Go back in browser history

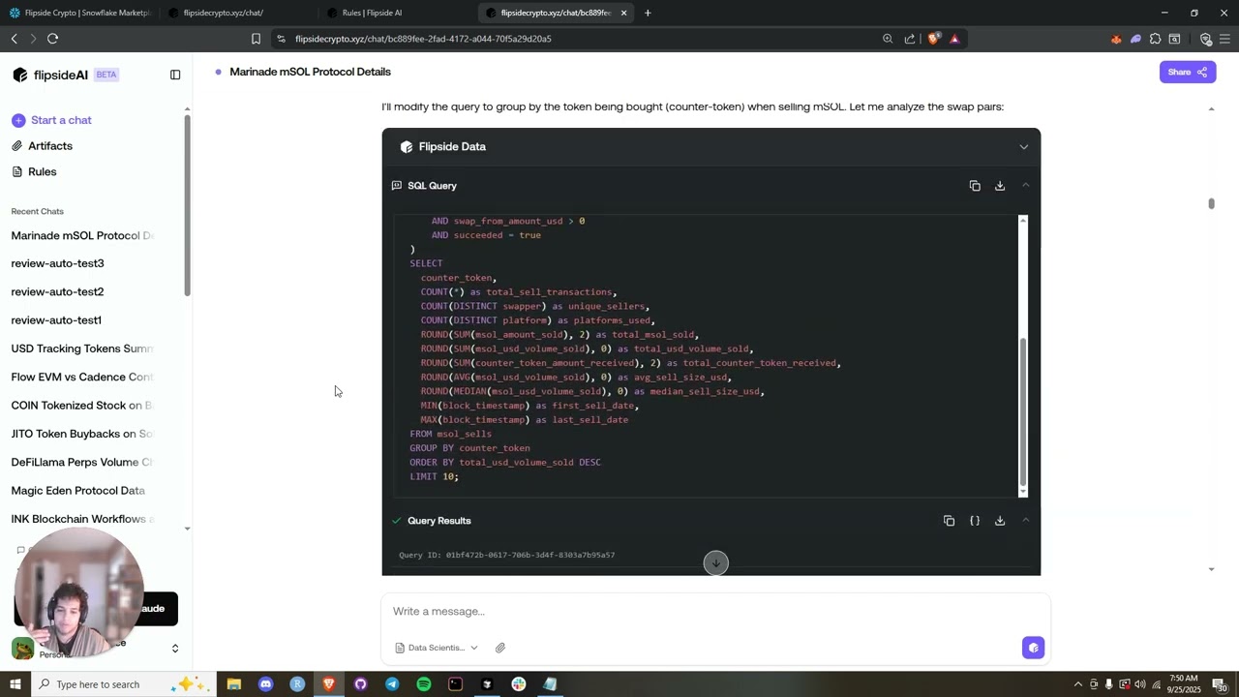pyautogui.click(x=14, y=39)
